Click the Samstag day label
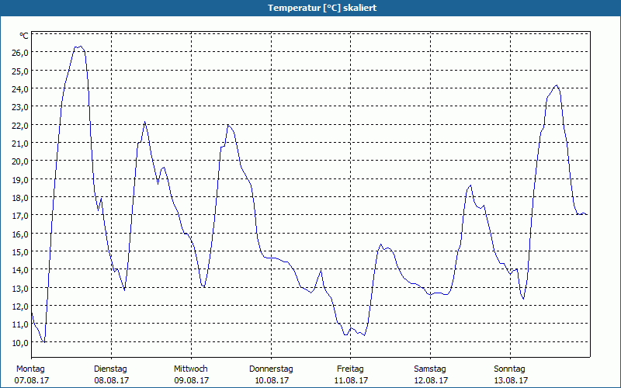Screen dimensions: 621x388 430,369
